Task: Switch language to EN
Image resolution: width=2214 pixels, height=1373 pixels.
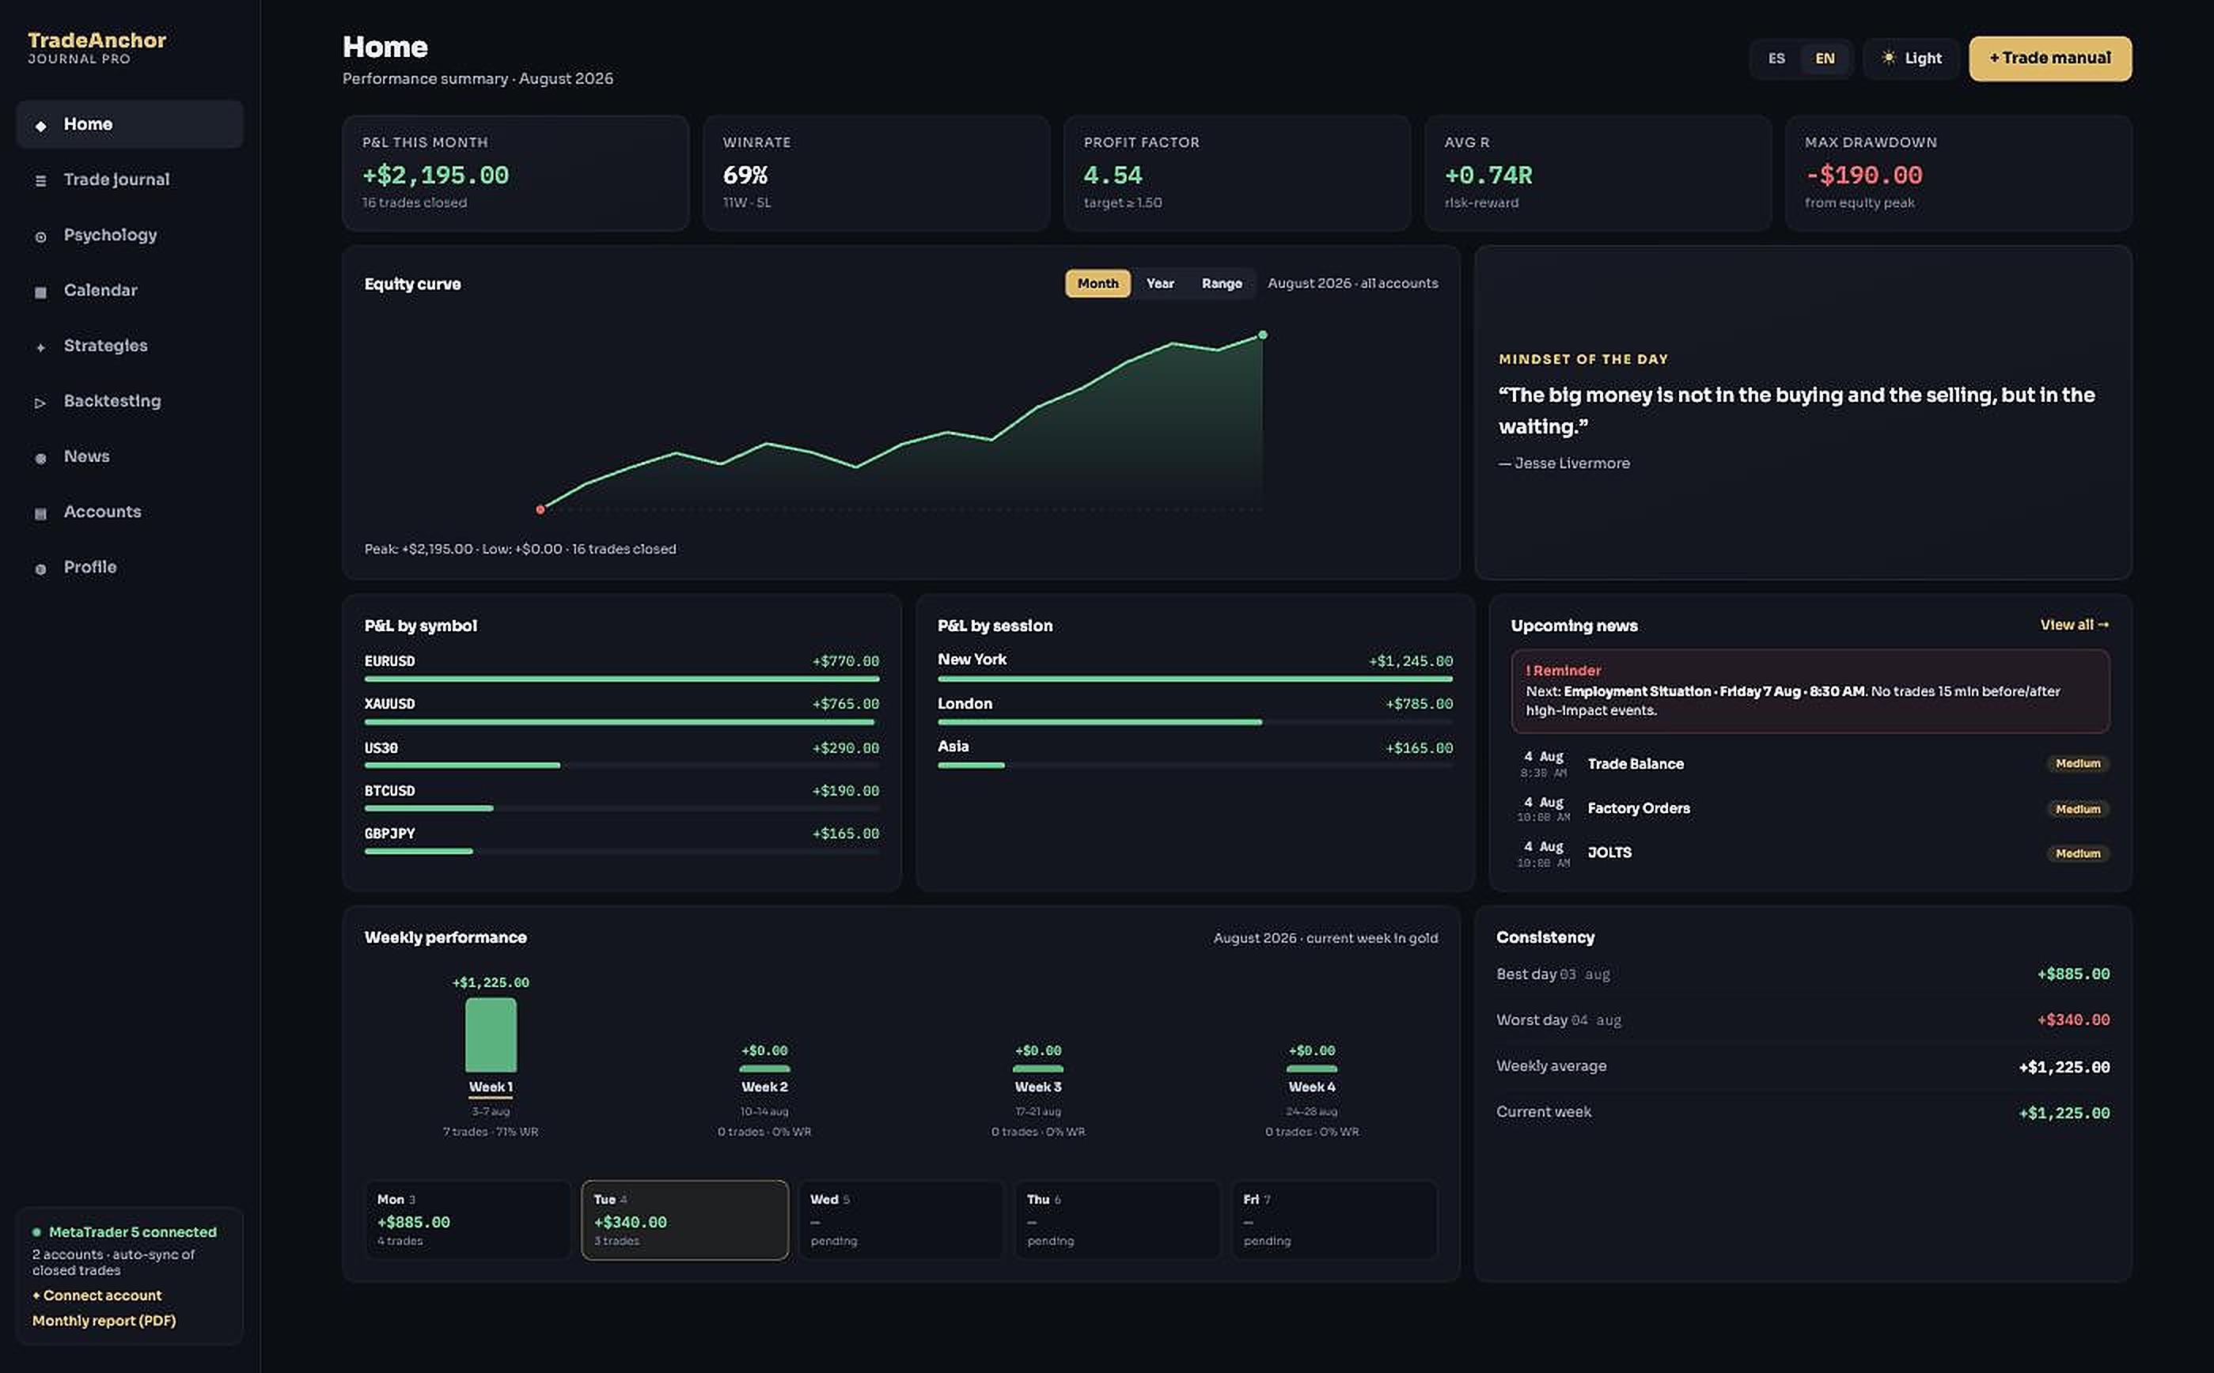Action: (x=1824, y=58)
